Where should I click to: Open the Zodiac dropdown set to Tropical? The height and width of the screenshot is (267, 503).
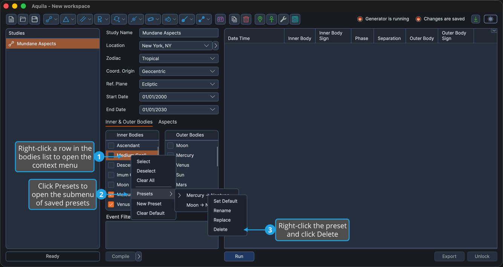(x=179, y=58)
